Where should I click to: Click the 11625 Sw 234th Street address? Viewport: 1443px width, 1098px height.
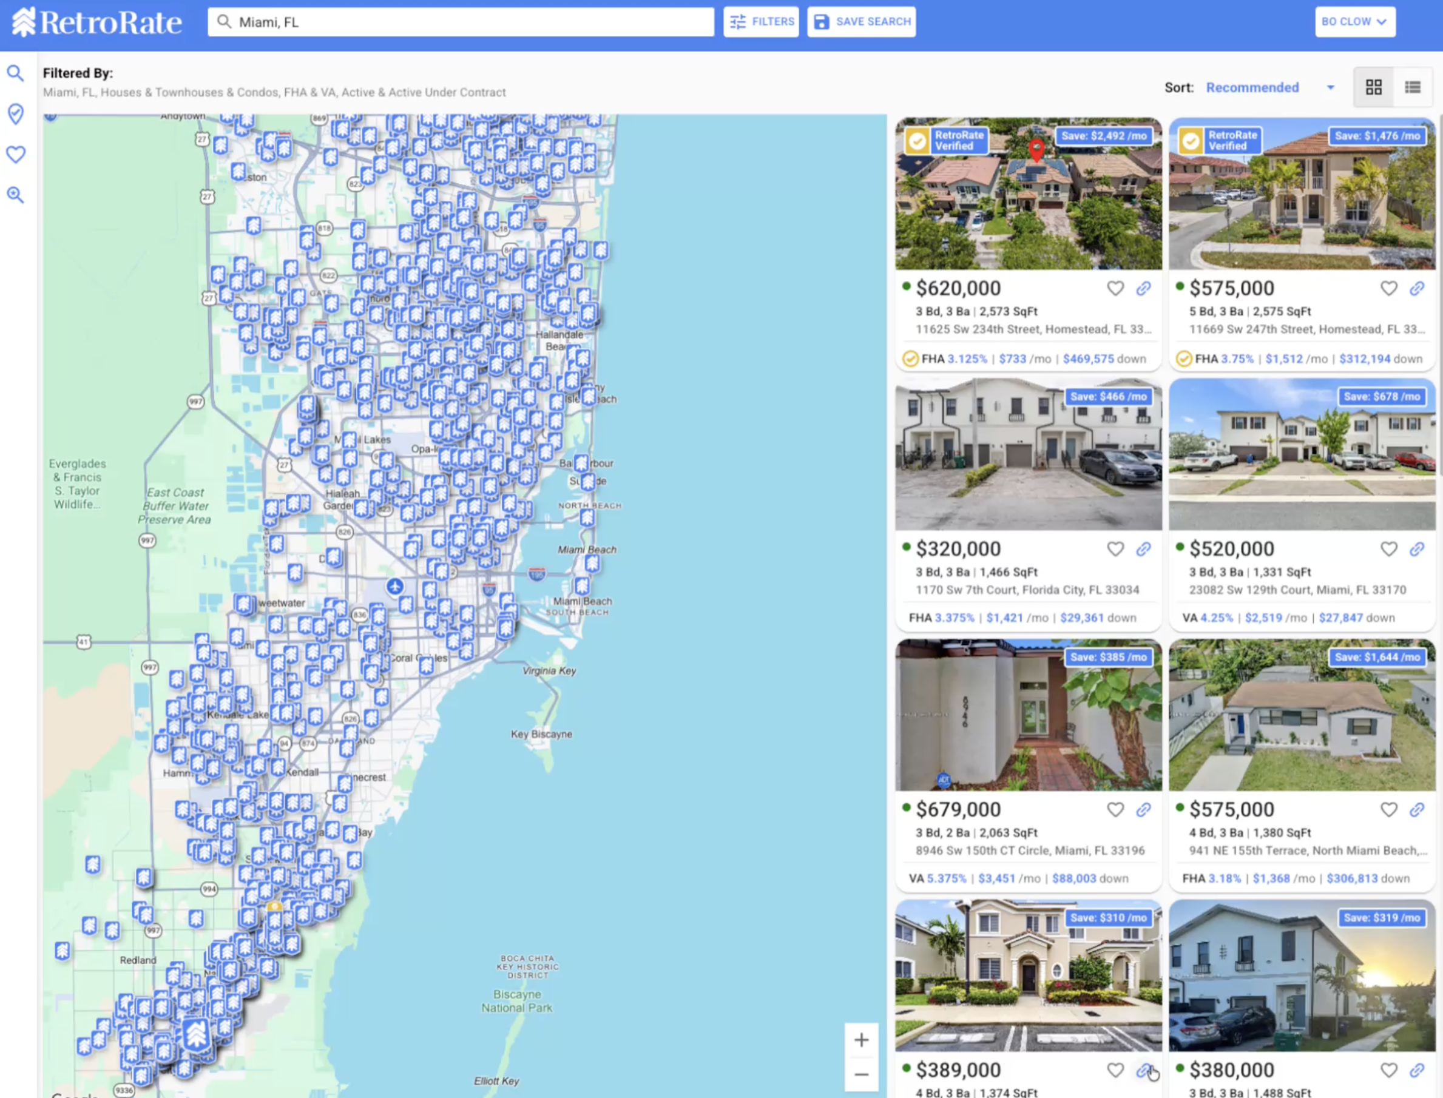[1033, 329]
